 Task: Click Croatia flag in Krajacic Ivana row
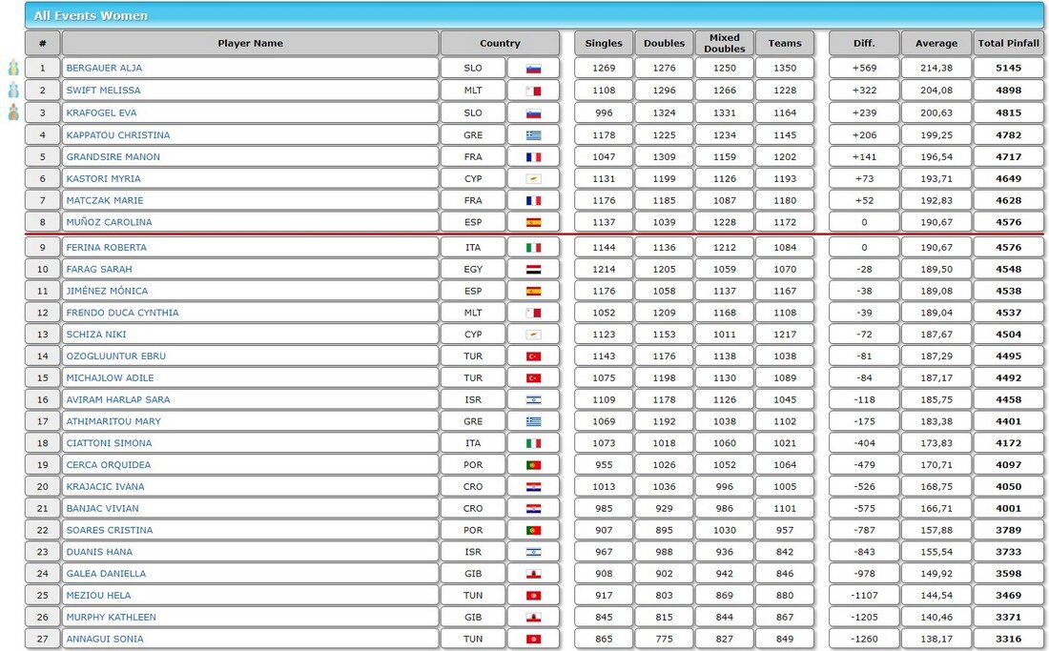tap(533, 486)
